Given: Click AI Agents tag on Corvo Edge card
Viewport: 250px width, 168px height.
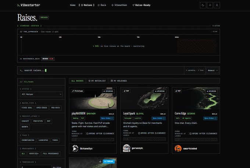Looking at the screenshot, I should (186, 118).
